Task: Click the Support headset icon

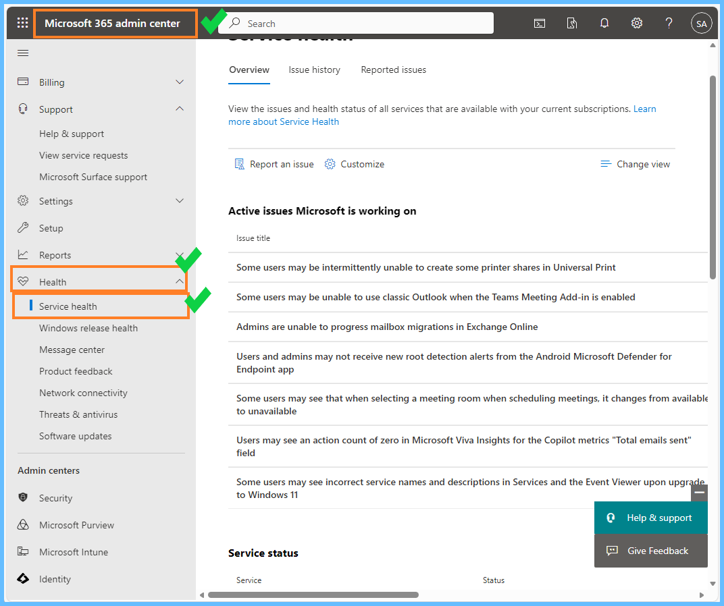Action: coord(23,109)
